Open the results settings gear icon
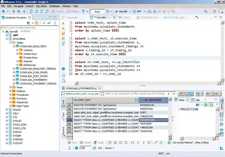 pyautogui.click(x=77, y=148)
